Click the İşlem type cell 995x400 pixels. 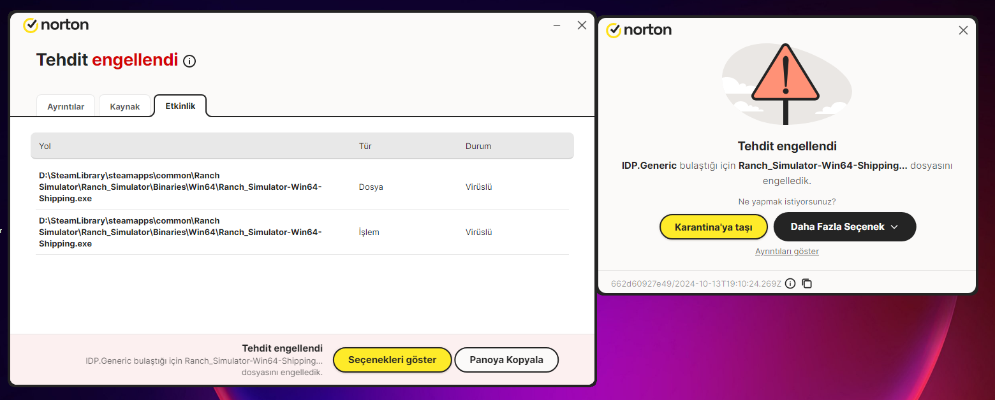pos(369,232)
